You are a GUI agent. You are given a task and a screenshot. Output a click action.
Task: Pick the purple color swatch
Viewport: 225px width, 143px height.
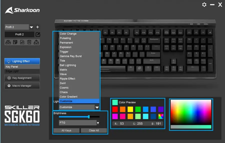tap(161, 109)
